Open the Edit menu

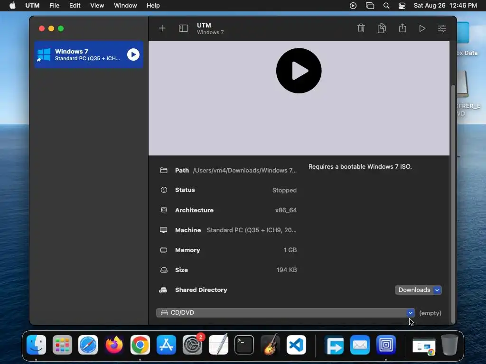[x=75, y=6]
